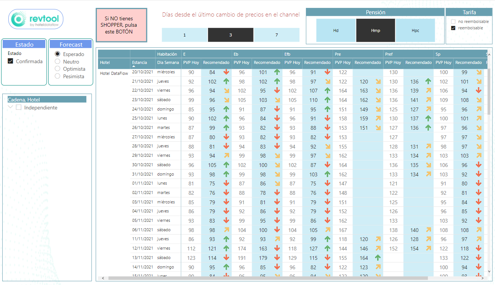Viewport: 495px width, 285px height.
Task: Click the green up arrow for Efb on 31/10/2021
Action: 327,174
